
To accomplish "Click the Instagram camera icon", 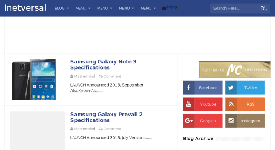I will pyautogui.click(x=231, y=121).
